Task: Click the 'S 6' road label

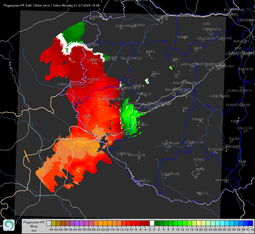Action: click(48, 20)
